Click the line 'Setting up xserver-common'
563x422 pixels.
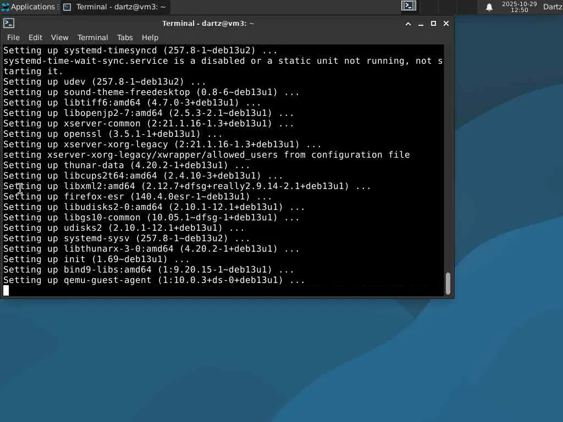click(148, 124)
